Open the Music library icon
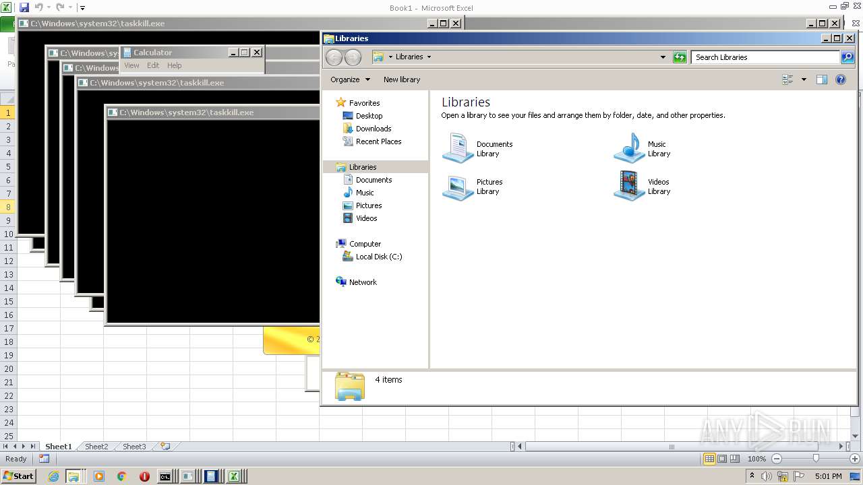 (629, 148)
